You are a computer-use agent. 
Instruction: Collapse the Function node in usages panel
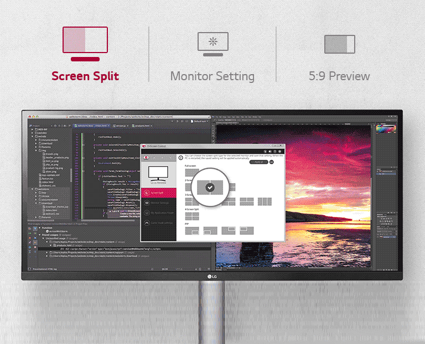pyautogui.click(x=40, y=228)
